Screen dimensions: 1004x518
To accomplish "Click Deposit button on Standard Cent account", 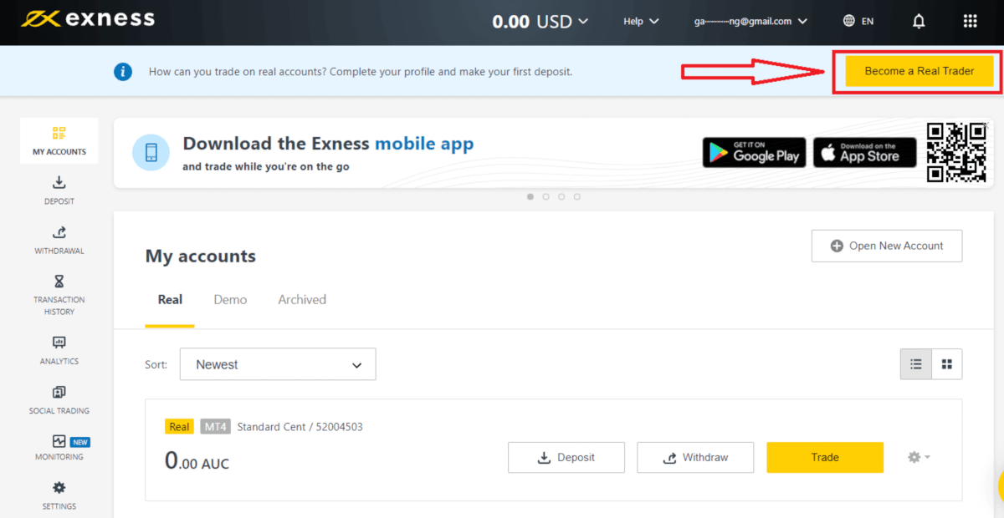I will pyautogui.click(x=566, y=458).
